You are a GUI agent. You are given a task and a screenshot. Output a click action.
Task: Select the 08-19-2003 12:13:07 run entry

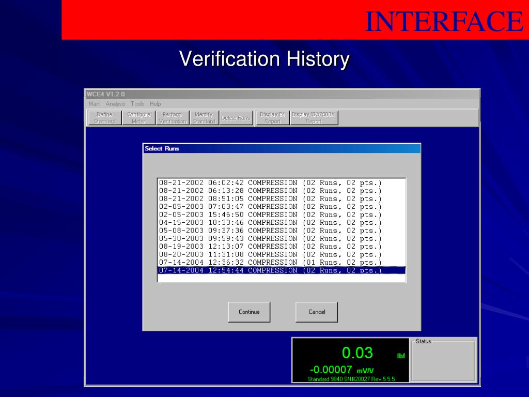point(282,247)
